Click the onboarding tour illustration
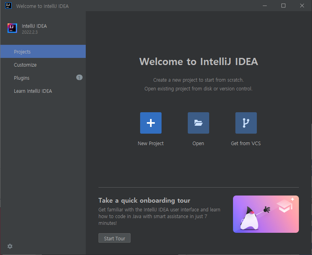The width and height of the screenshot is (312, 255). pyautogui.click(x=266, y=214)
